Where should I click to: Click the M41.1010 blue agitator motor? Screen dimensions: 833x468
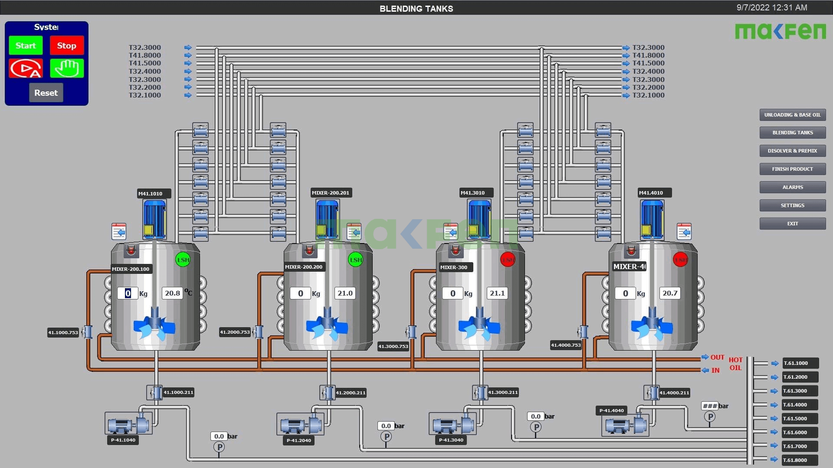tap(154, 219)
